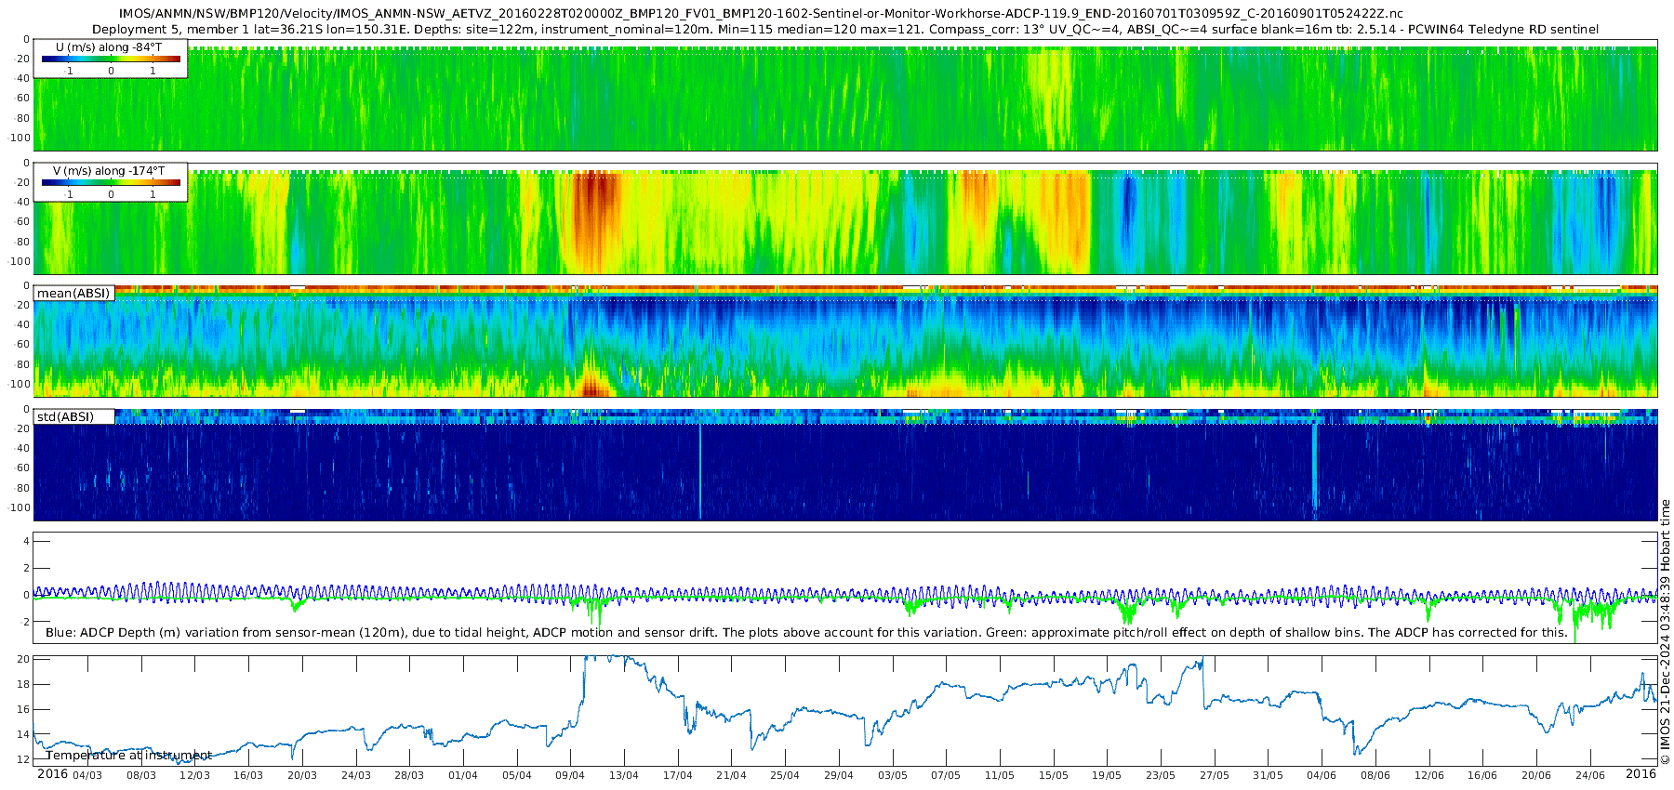Click the 2016 year label at bottom left
This screenshot has width=1674, height=790.
52,774
